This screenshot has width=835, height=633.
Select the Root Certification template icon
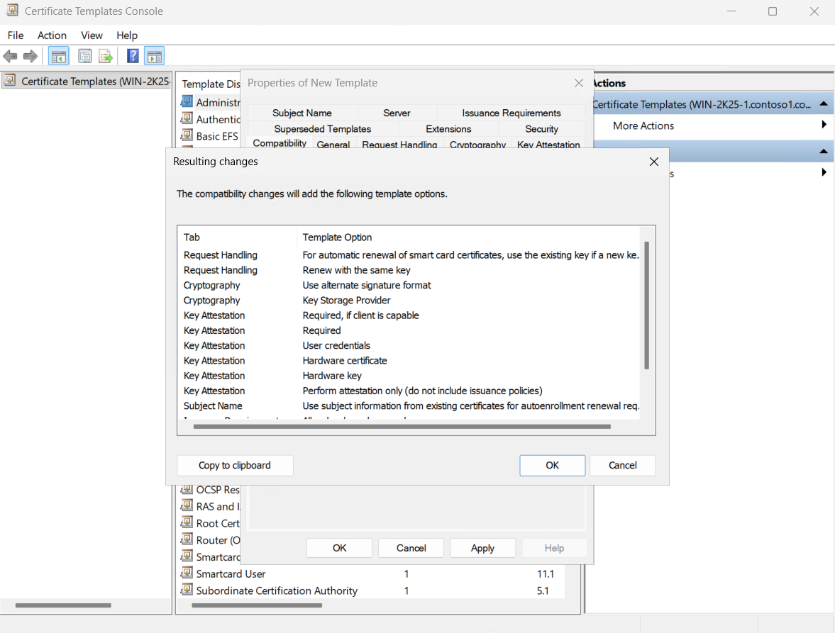[187, 523]
